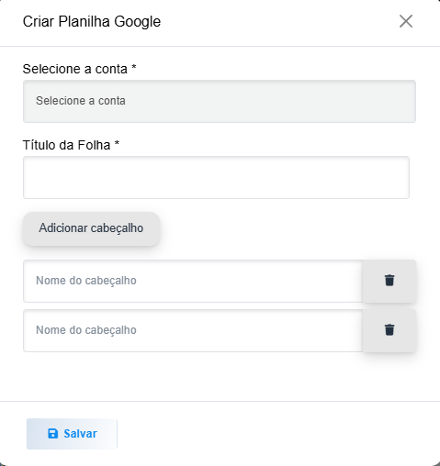Click empty area below the header rows
The image size is (440, 466).
tap(220, 377)
